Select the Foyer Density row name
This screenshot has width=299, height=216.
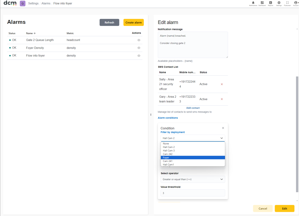pyautogui.click(x=35, y=48)
